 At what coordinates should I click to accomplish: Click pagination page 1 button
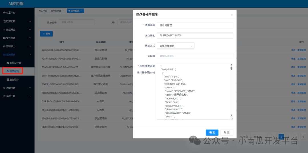point(281,137)
